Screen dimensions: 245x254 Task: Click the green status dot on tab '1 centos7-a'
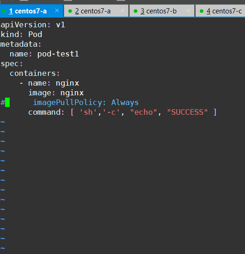click(4, 11)
